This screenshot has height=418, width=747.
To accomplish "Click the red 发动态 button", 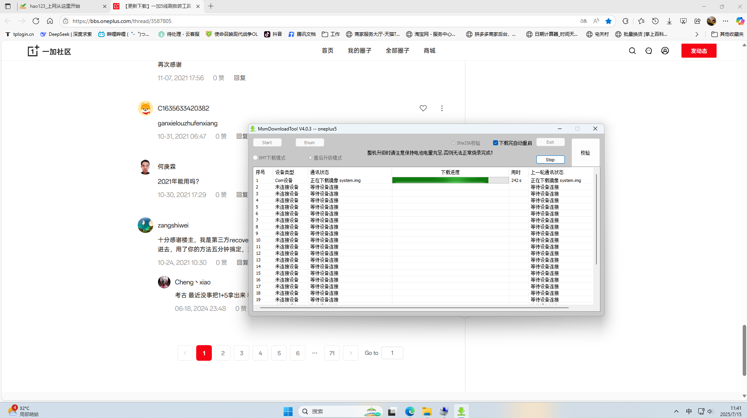I will pyautogui.click(x=699, y=51).
